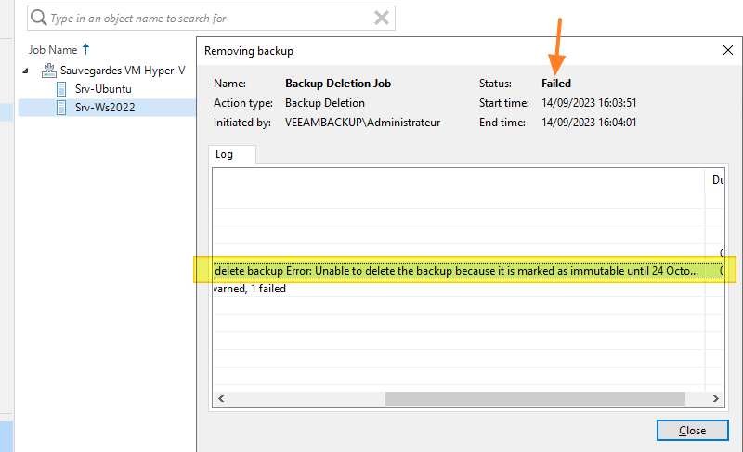Click the 'Backup Deletion Job' name value
Viewport: 743px width, 452px height.
pos(338,84)
